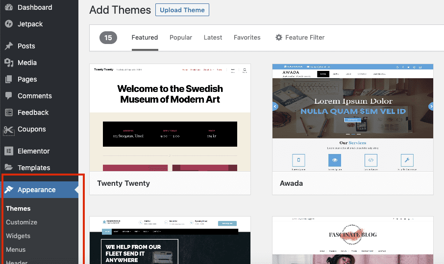The image size is (444, 264).
Task: Click Awada slider left arrow
Action: click(x=275, y=107)
